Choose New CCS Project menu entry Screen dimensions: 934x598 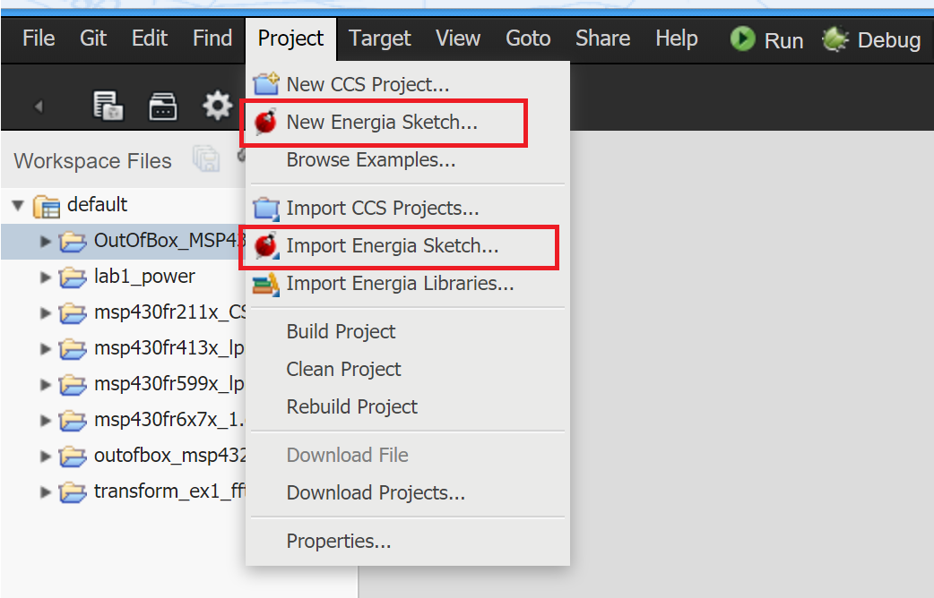pos(368,85)
